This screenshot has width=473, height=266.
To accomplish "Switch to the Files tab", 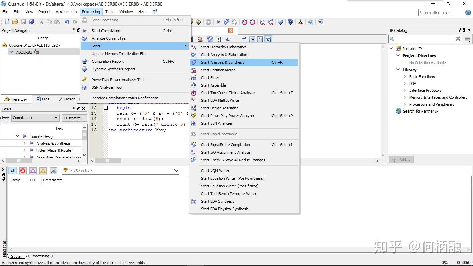I will (43, 99).
